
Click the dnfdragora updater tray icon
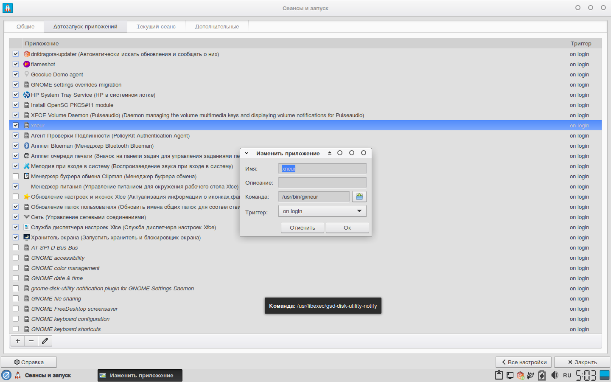pyautogui.click(x=520, y=375)
